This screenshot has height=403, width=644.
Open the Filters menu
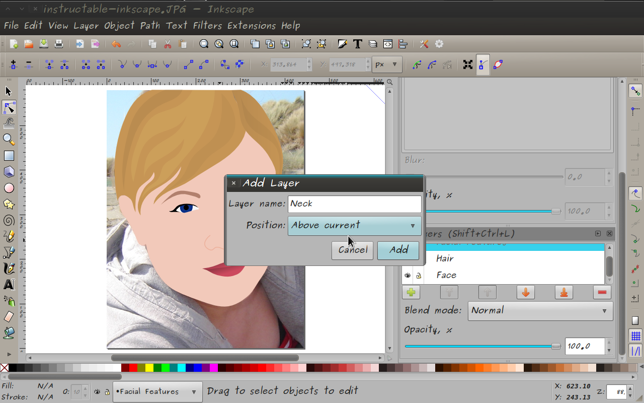tap(207, 25)
